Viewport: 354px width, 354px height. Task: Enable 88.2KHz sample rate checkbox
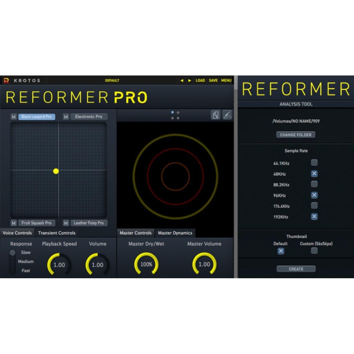click(314, 184)
